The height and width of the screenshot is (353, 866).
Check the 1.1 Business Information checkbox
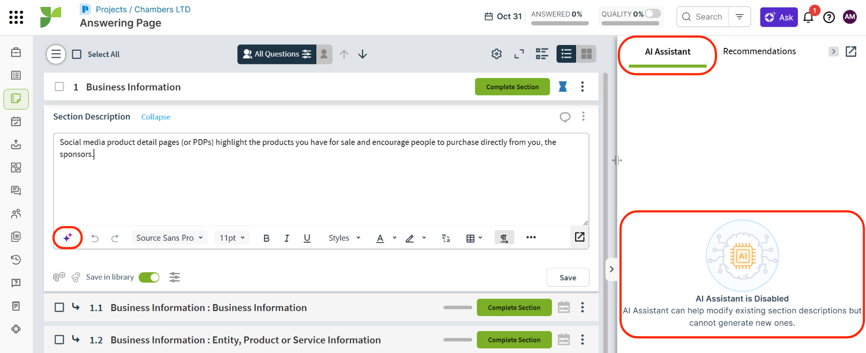pos(59,307)
